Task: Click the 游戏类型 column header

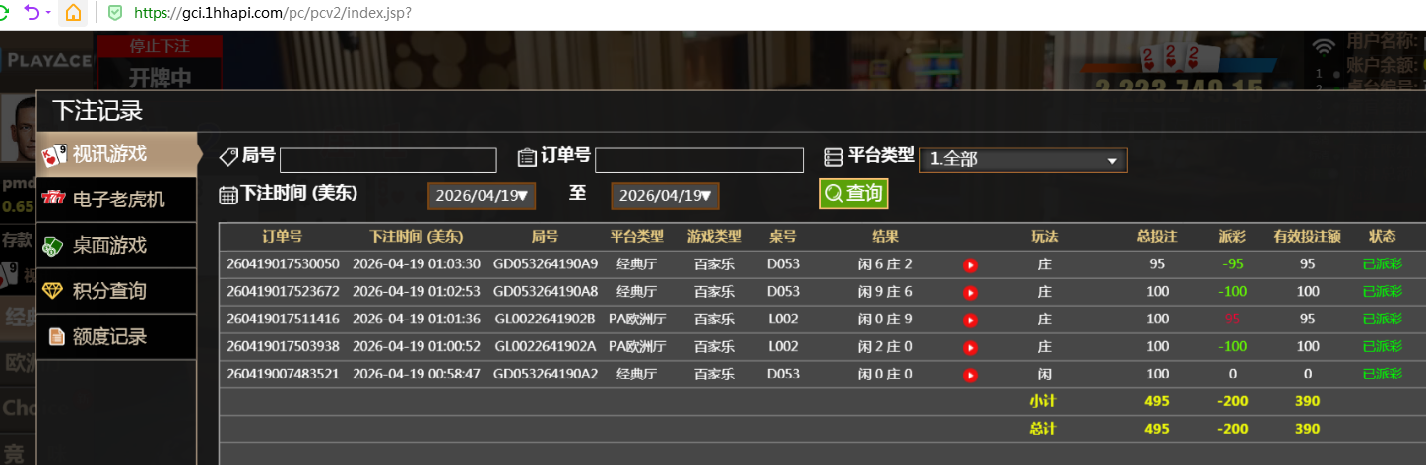Action: point(714,237)
